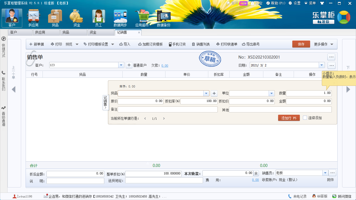The image size is (356, 200).
Task: Open the 供应商 module icon
Action: pos(33,17)
